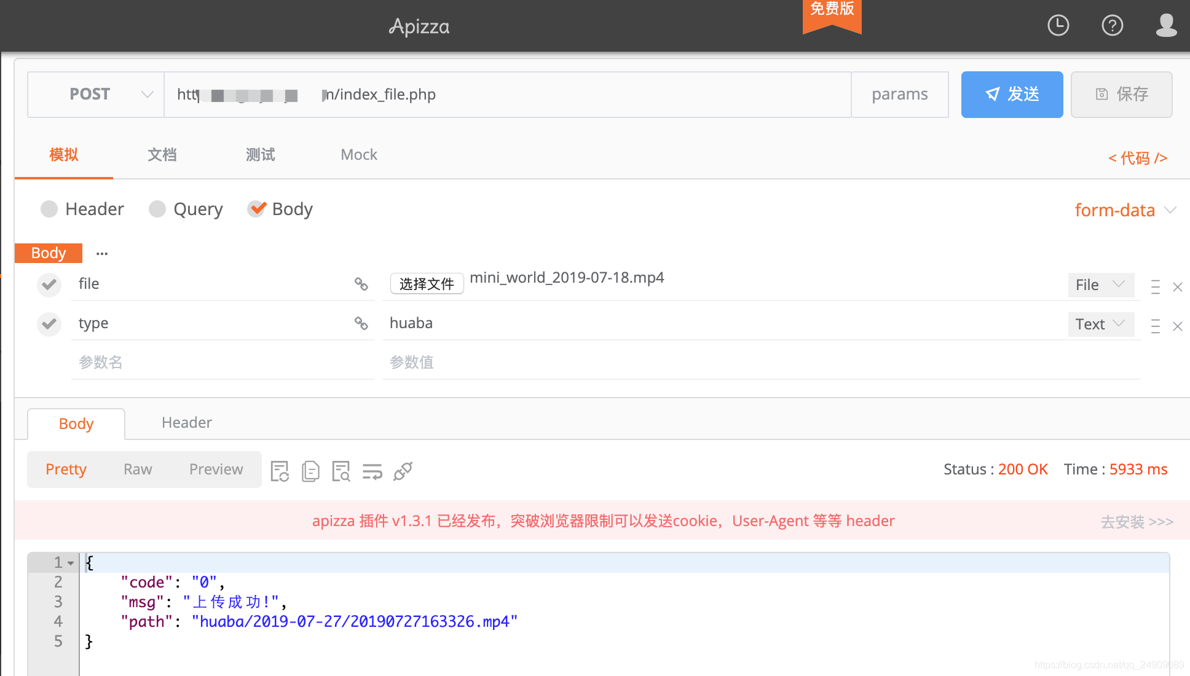The image size is (1190, 676).
Task: Click the plugin plug icon in response toolbar
Action: 403,471
